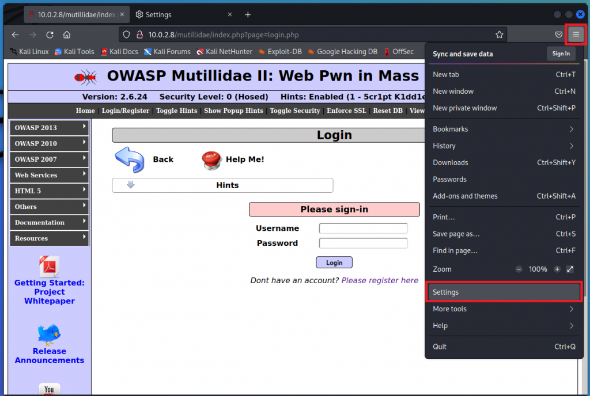Click the shield tracking protection icon

126,35
